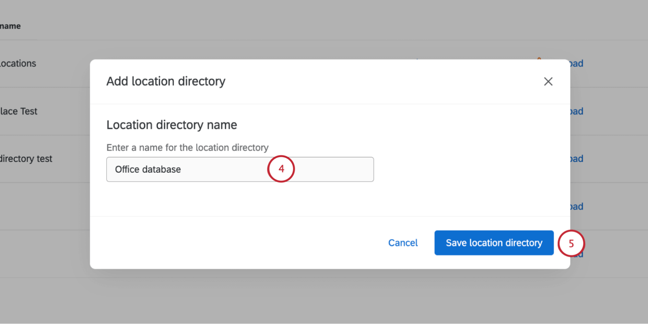
Task: Click the Location directory name heading
Action: [x=171, y=124]
